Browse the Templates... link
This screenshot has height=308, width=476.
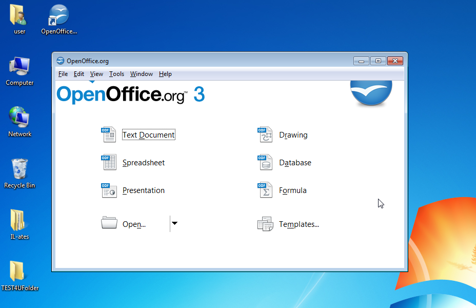coord(299,224)
